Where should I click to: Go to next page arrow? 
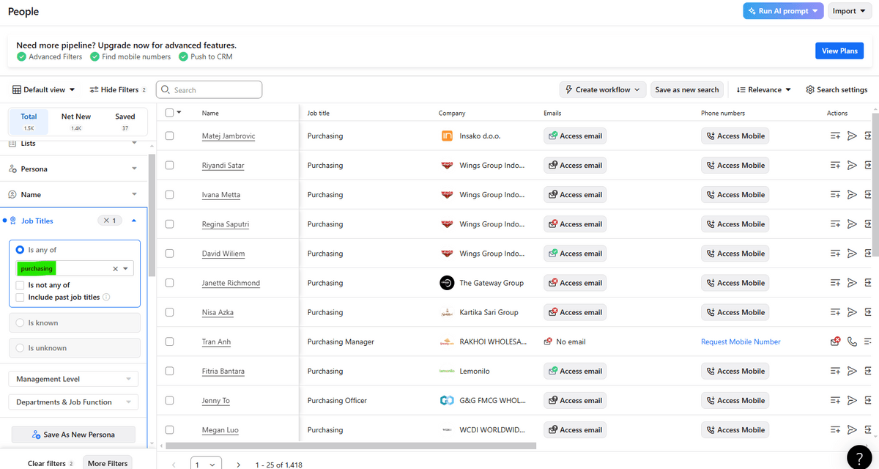(238, 465)
